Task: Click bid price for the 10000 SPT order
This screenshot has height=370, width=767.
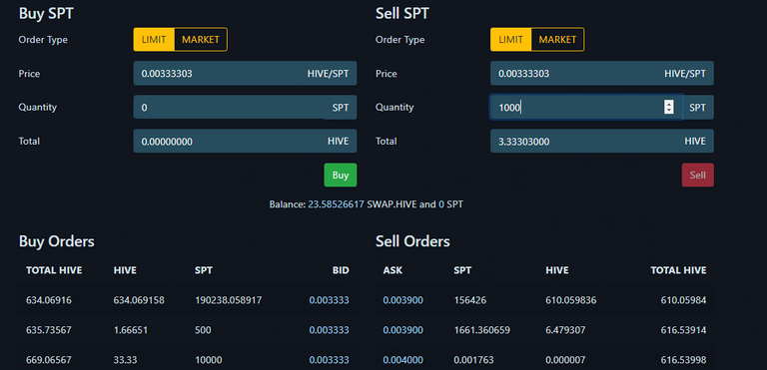Action: pyautogui.click(x=330, y=360)
